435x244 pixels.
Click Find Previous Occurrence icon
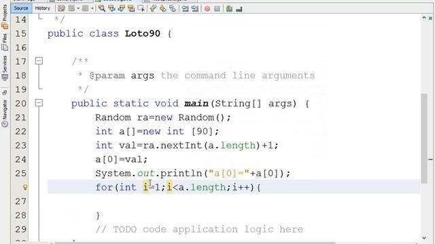point(111,9)
